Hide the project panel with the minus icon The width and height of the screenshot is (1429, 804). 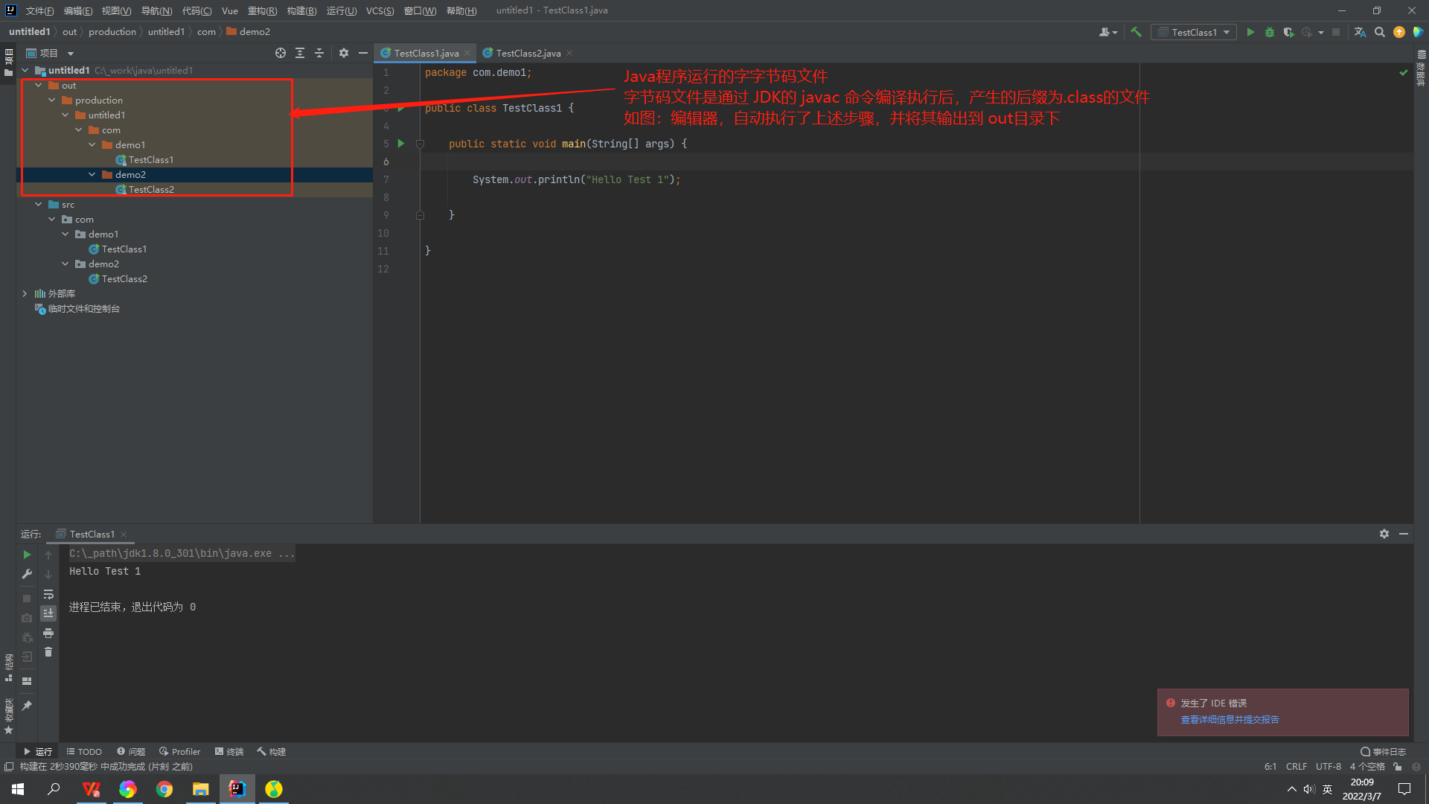click(x=363, y=53)
